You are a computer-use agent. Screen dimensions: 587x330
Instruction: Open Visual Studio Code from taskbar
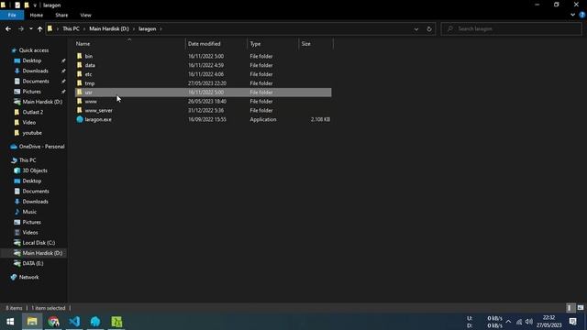coord(74,322)
